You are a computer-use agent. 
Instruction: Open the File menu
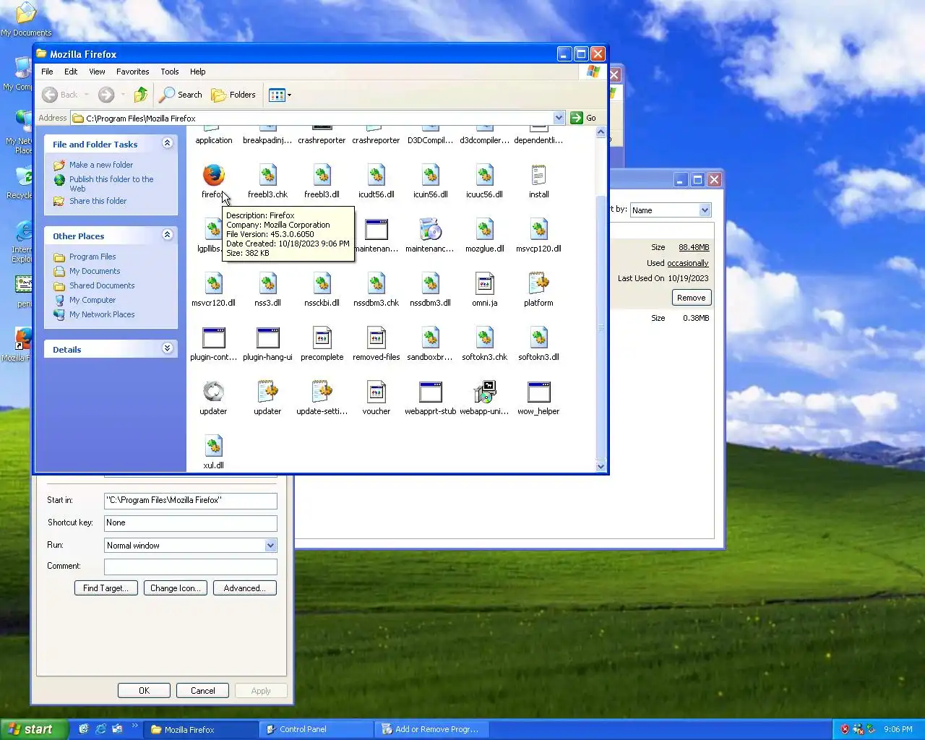[47, 72]
